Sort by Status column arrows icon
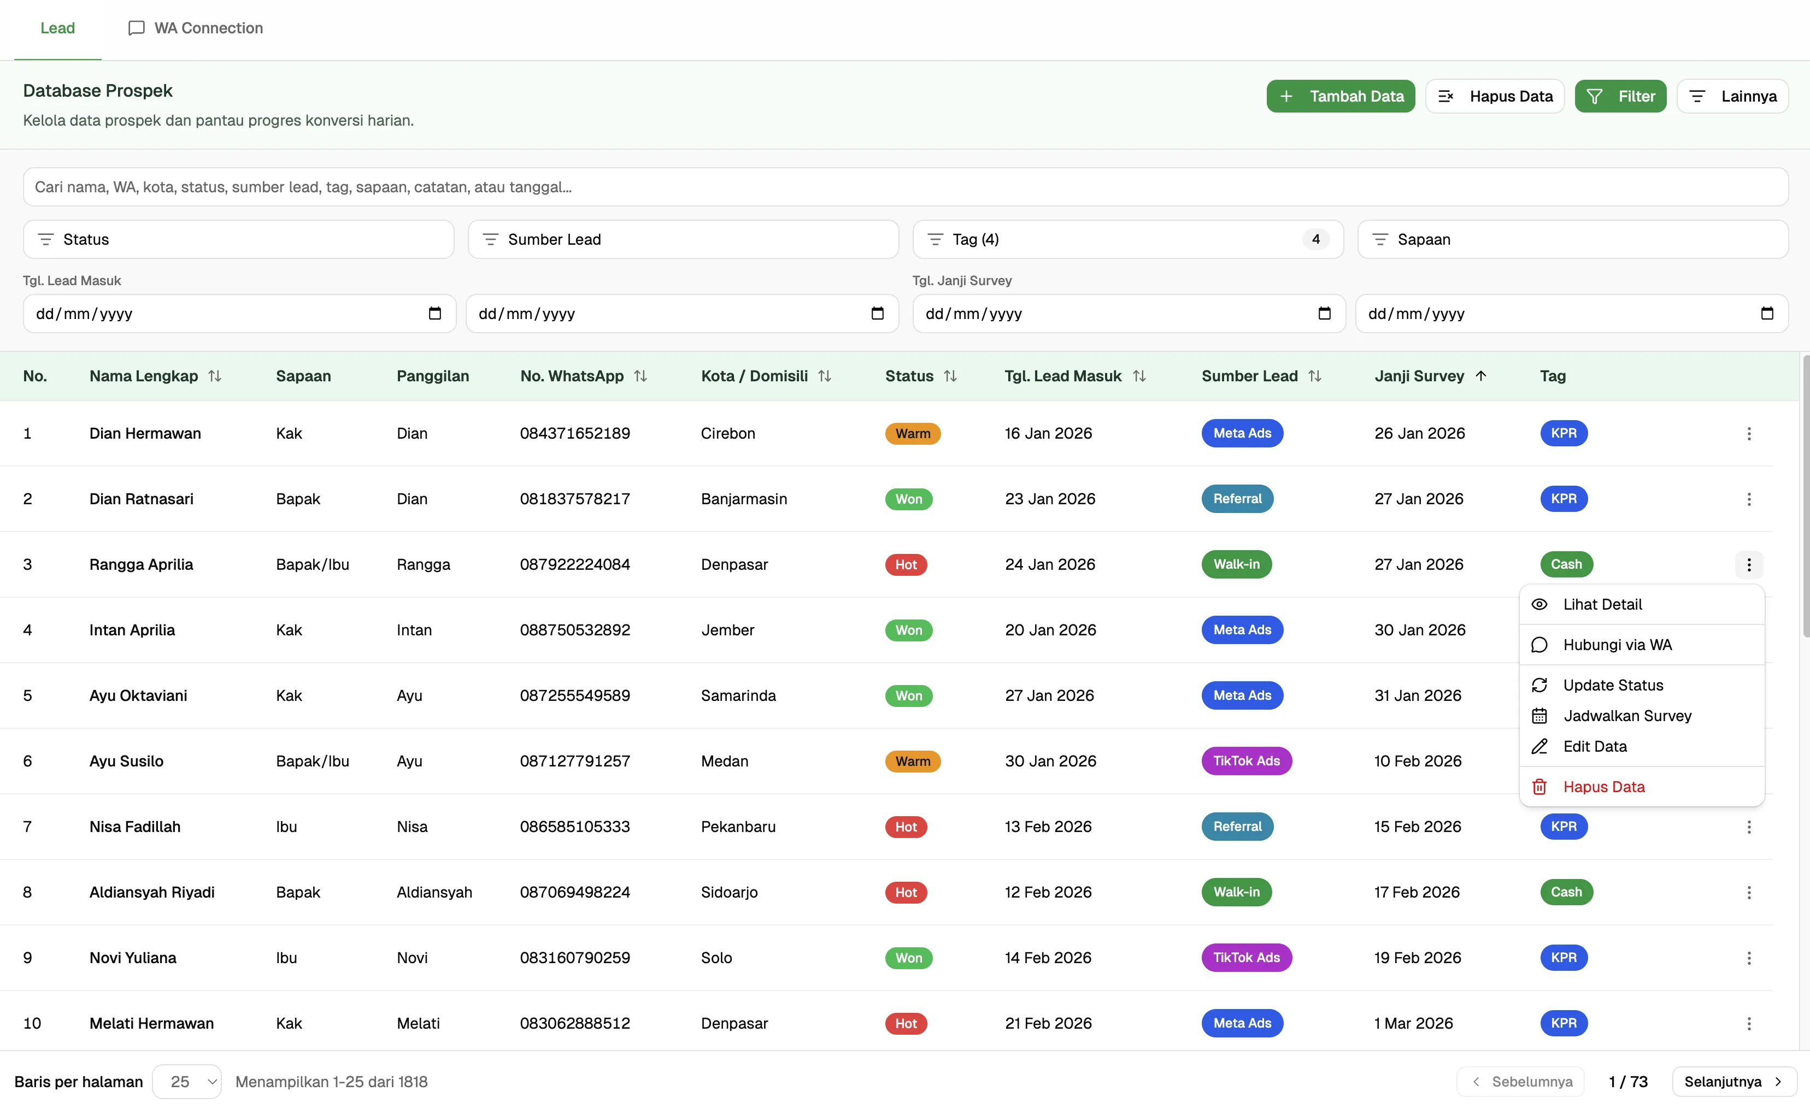The height and width of the screenshot is (1109, 1810). point(950,376)
